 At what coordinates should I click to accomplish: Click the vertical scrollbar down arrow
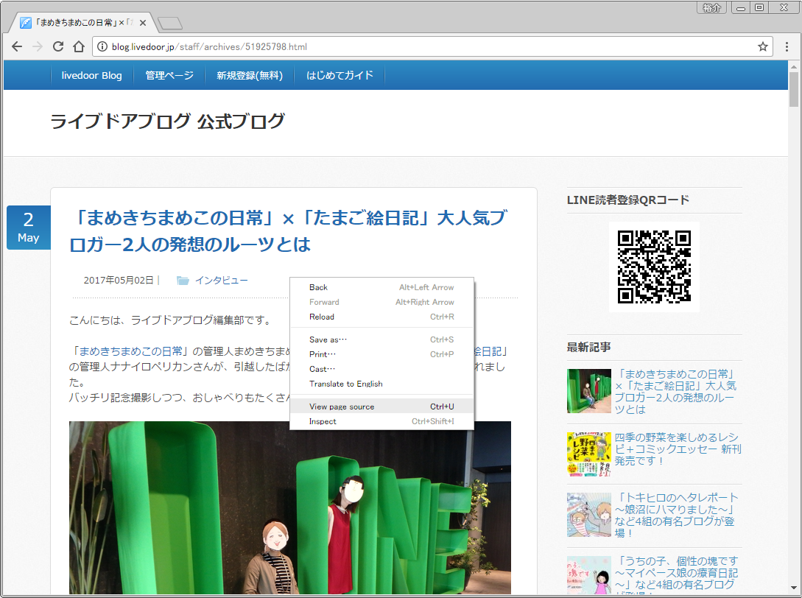point(793,589)
